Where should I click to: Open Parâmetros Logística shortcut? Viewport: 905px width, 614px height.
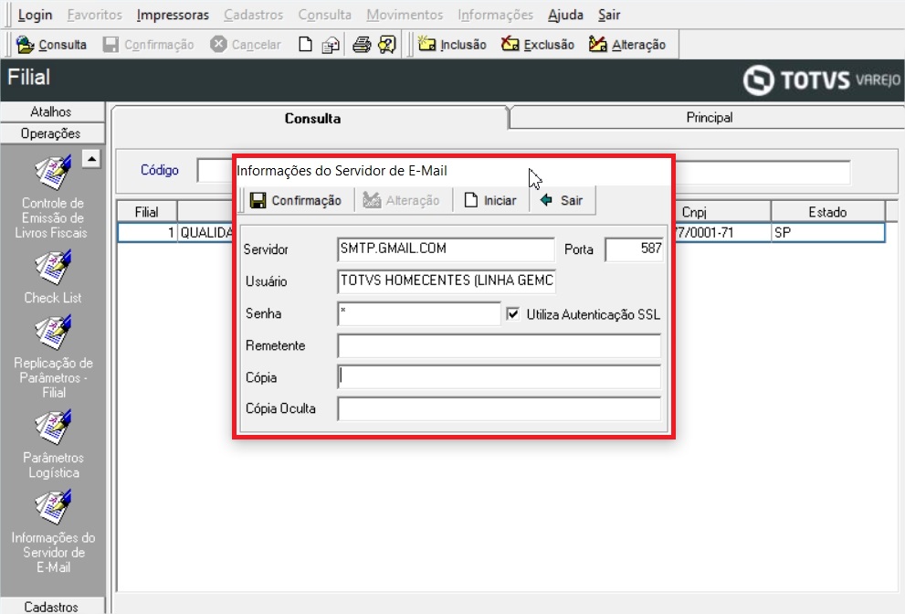(x=53, y=444)
